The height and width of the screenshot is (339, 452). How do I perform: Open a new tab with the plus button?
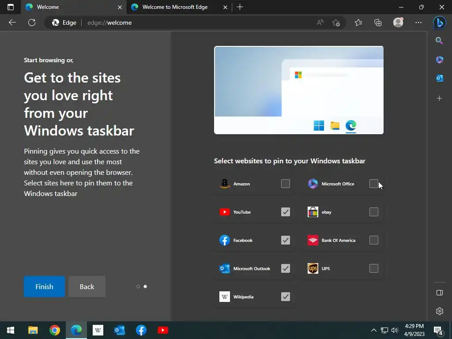pos(240,7)
